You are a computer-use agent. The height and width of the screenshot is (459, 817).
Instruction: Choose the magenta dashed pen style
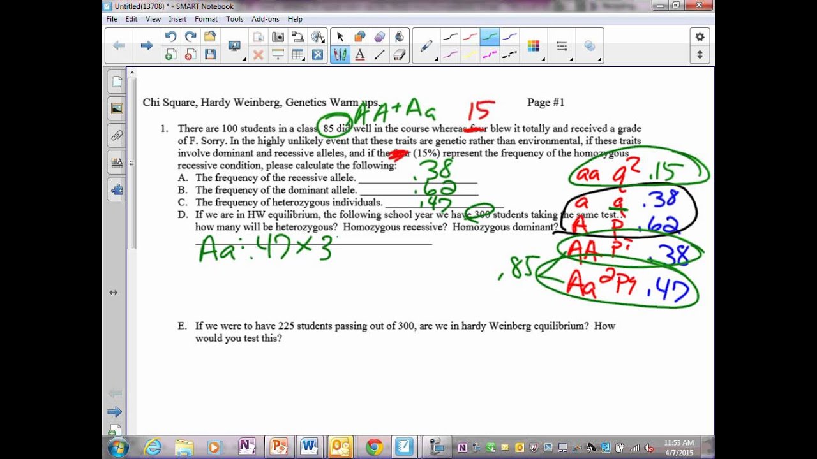(x=490, y=55)
